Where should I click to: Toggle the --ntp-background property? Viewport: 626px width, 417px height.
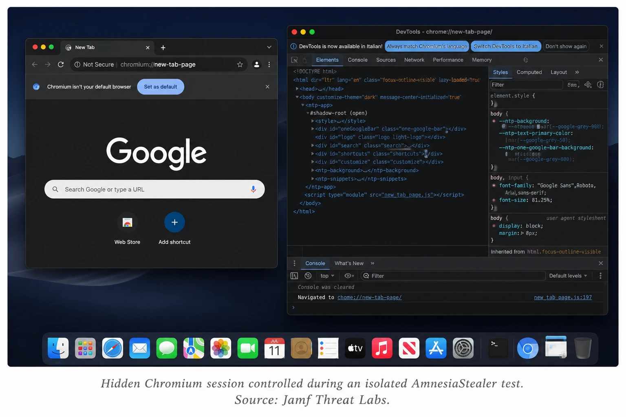494,121
